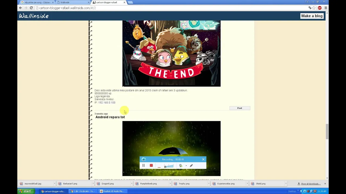The height and width of the screenshot is (194, 346).
Task: Open the webcam option in recorder toolbar
Action: click(181, 166)
